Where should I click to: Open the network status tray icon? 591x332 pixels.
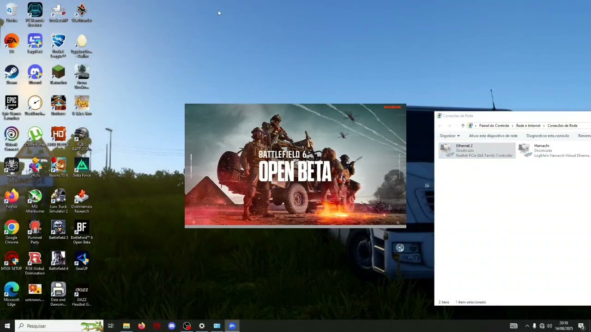coord(542,326)
